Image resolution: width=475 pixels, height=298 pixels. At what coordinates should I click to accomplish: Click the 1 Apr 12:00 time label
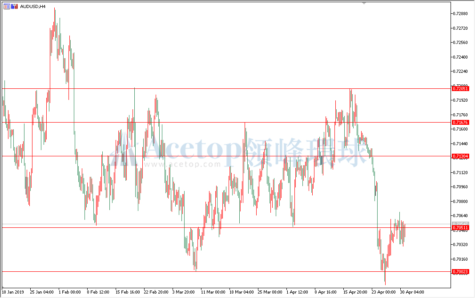297,292
